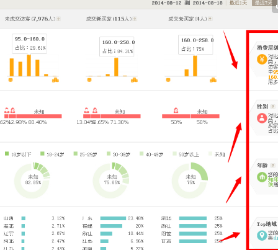Click the 未知 gender bar for 成交新买家
Image resolution: width=278 pixels, height=250 pixels.
point(120,116)
